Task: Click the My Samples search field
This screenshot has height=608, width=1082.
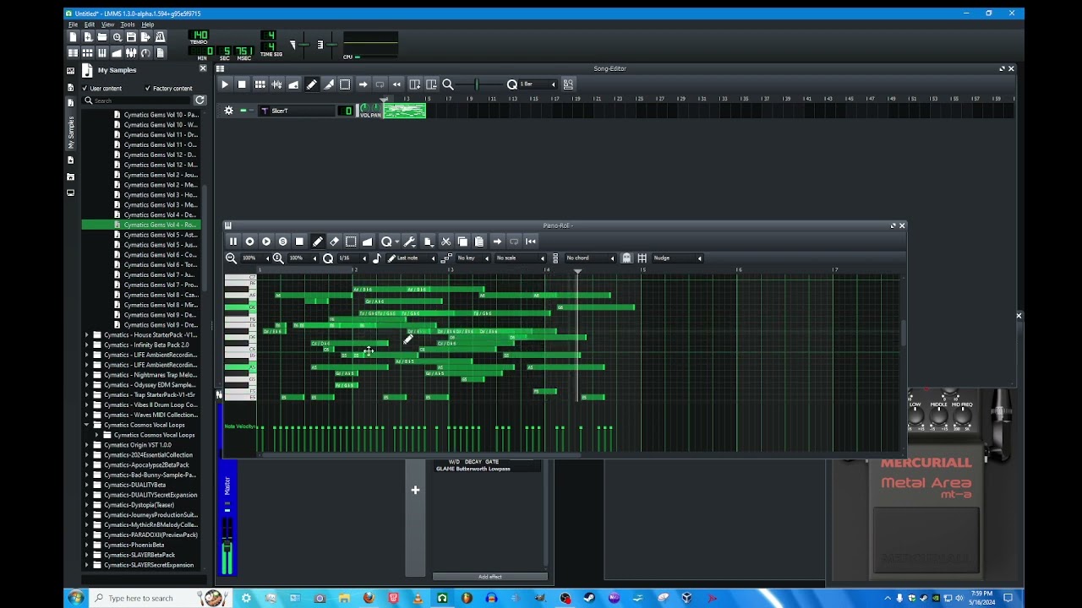Action: click(138, 100)
